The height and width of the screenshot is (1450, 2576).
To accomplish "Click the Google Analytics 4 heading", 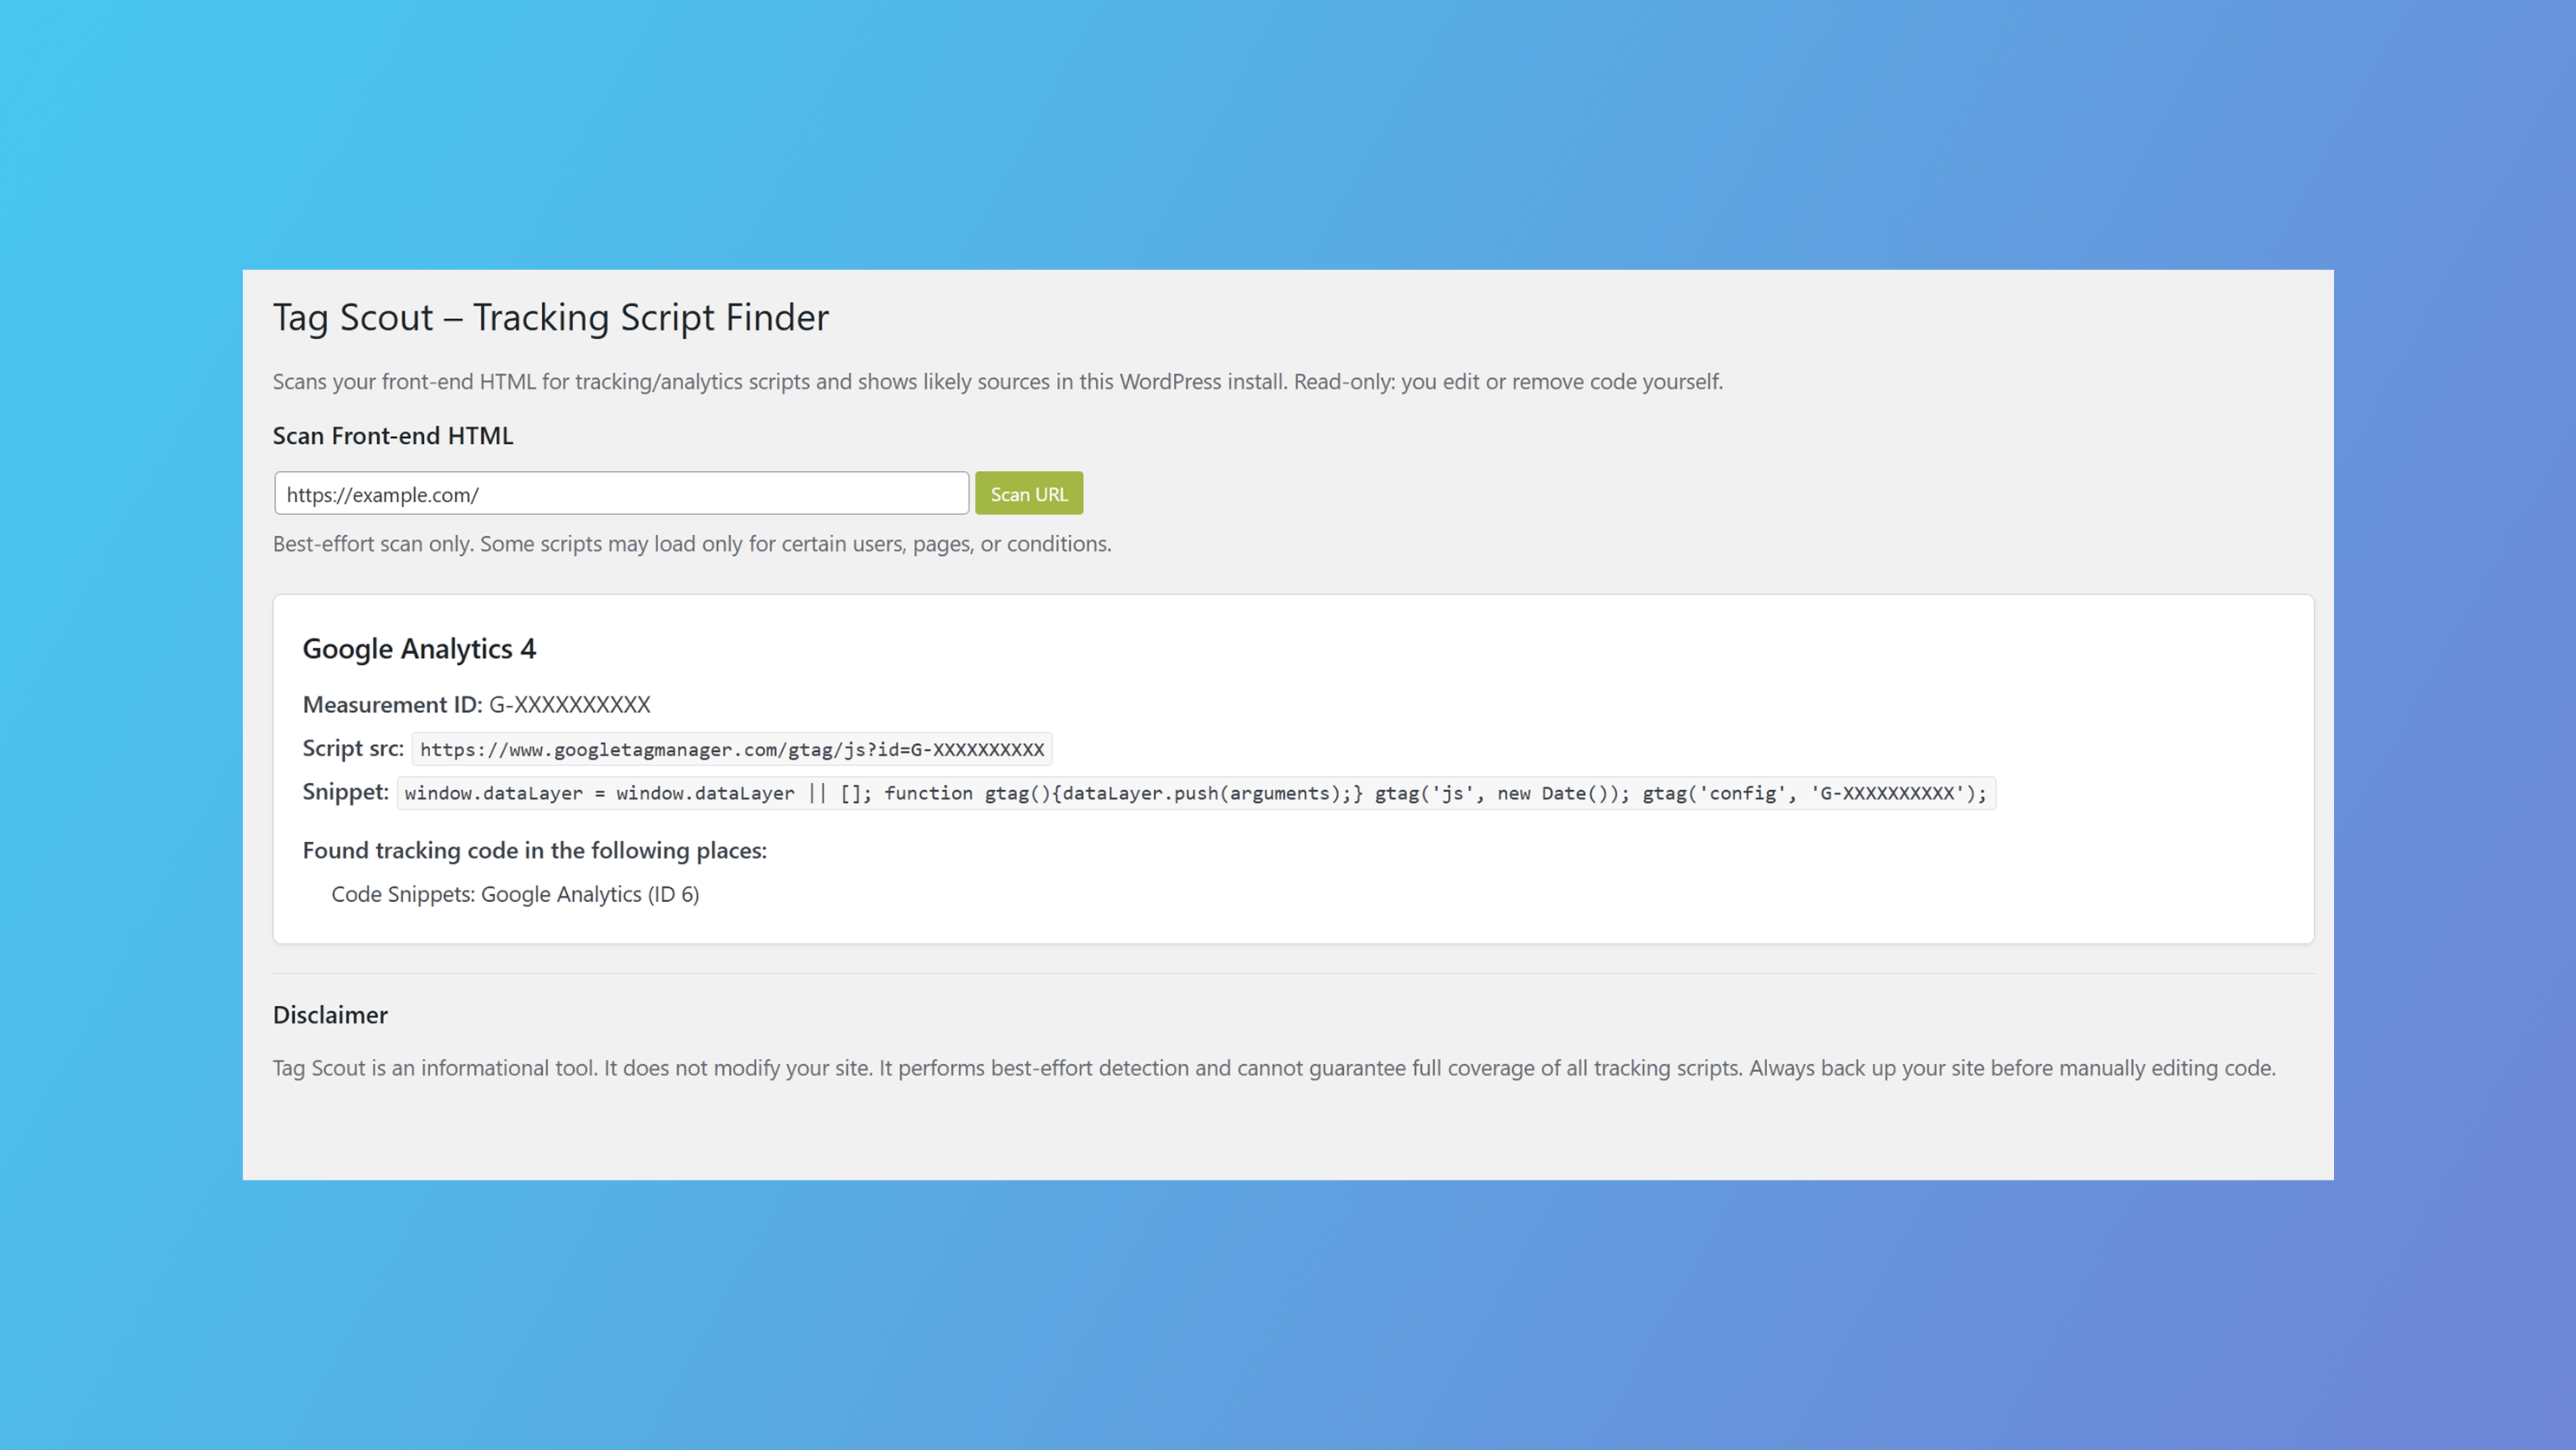I will [x=419, y=649].
